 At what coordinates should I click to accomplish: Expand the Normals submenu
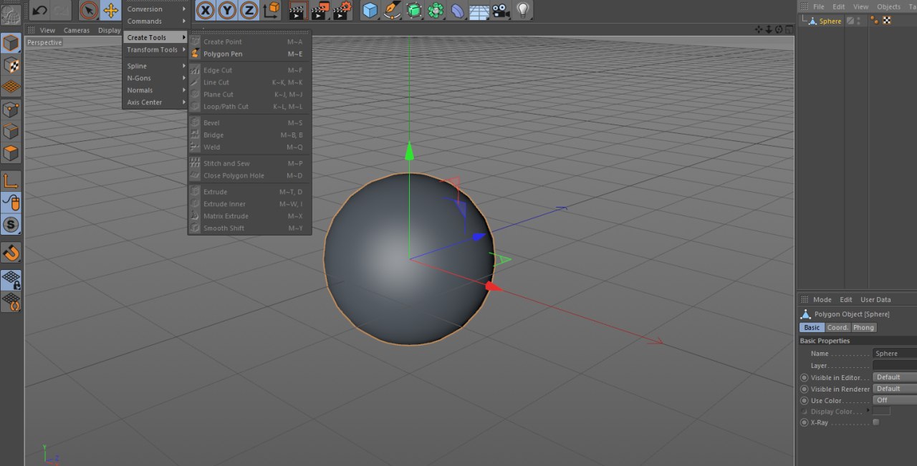click(x=157, y=90)
